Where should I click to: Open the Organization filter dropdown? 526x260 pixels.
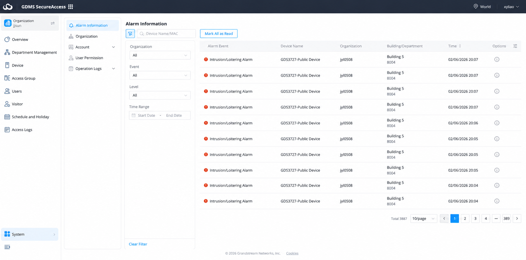(160, 55)
